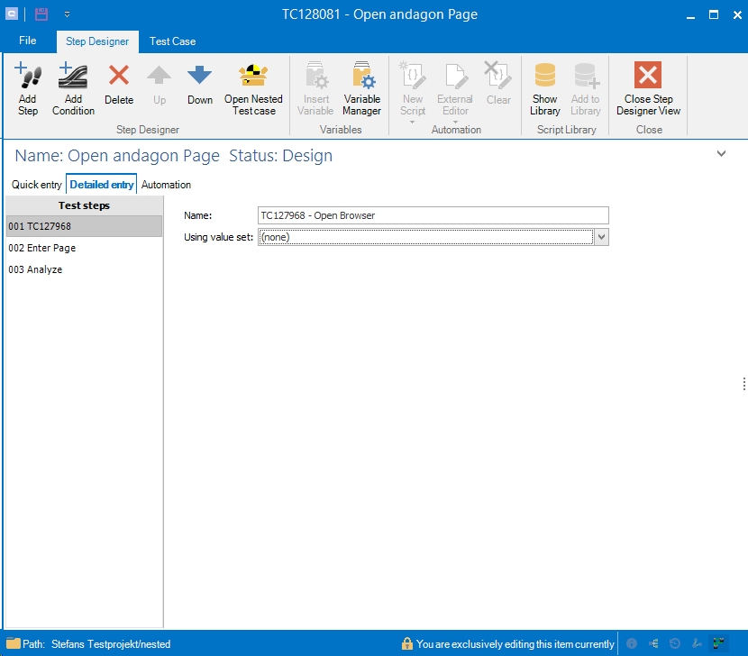748x656 pixels.
Task: Switch to the Test Case ribbon tab
Action: pos(172,41)
